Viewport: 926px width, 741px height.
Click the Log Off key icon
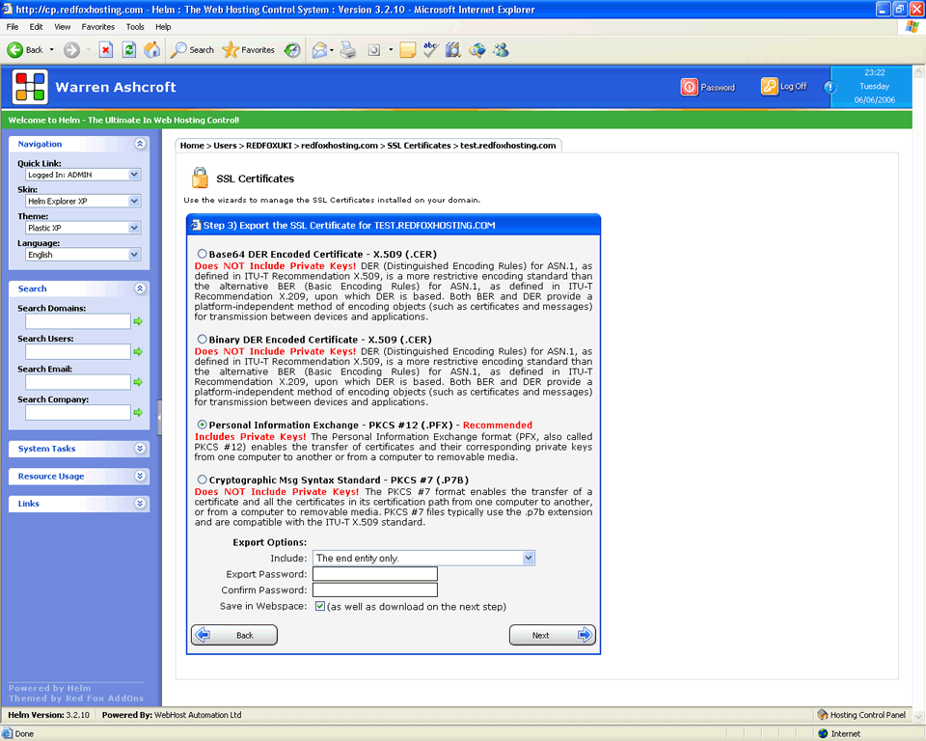coord(769,86)
